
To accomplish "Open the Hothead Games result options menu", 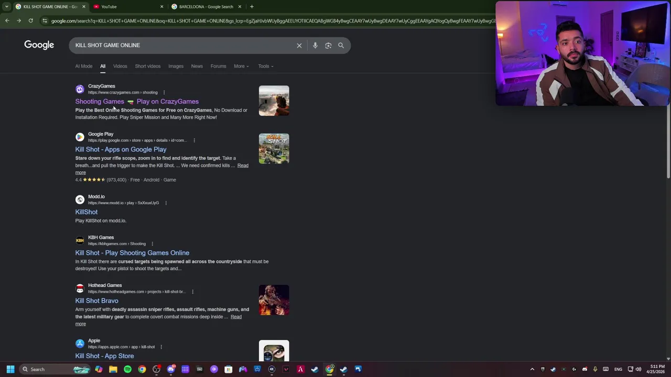I will 192,292.
